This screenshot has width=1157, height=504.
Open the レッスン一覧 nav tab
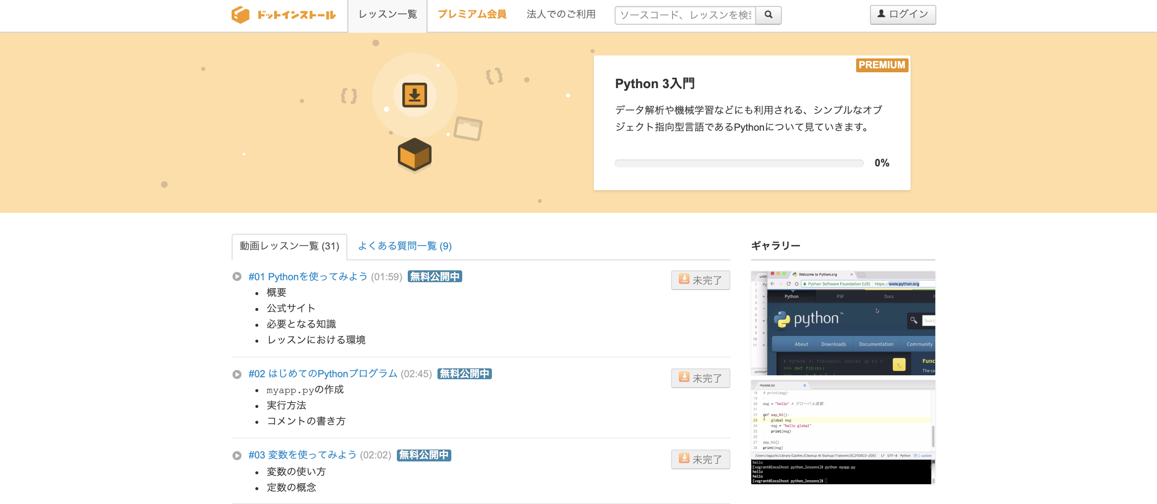click(x=387, y=15)
